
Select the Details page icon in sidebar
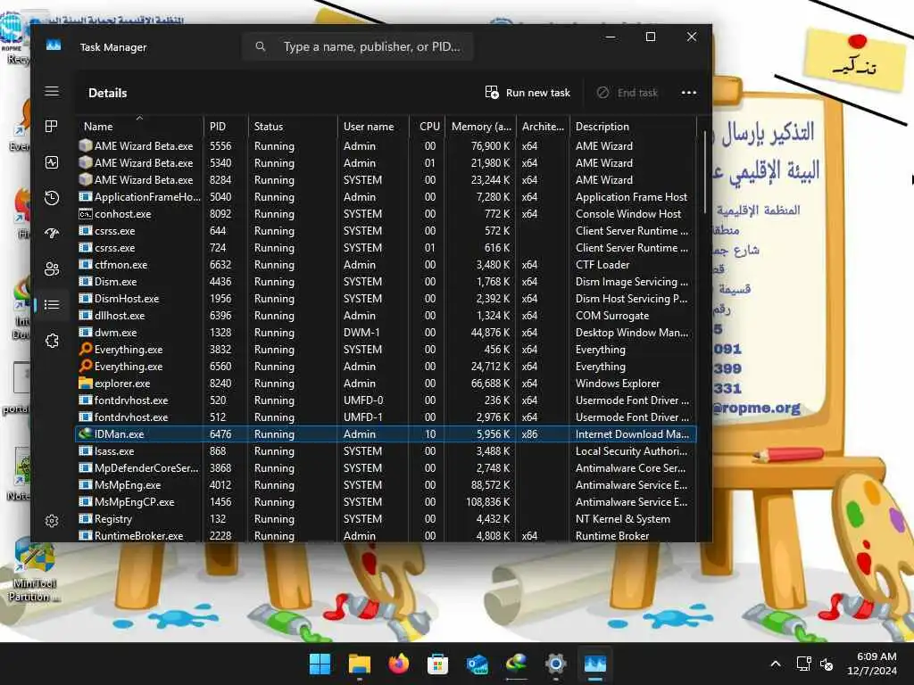pos(52,305)
